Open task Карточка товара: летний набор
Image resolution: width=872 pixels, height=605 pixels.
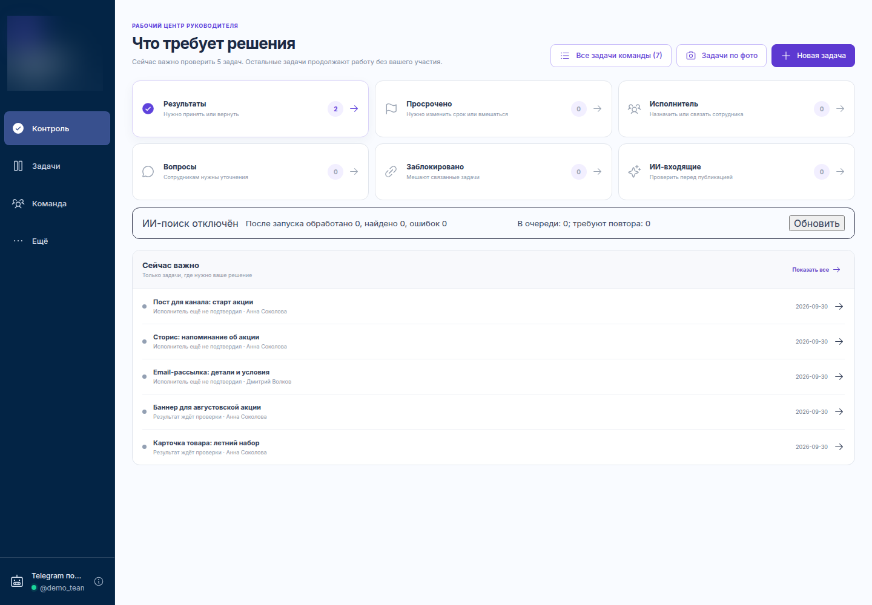point(494,447)
